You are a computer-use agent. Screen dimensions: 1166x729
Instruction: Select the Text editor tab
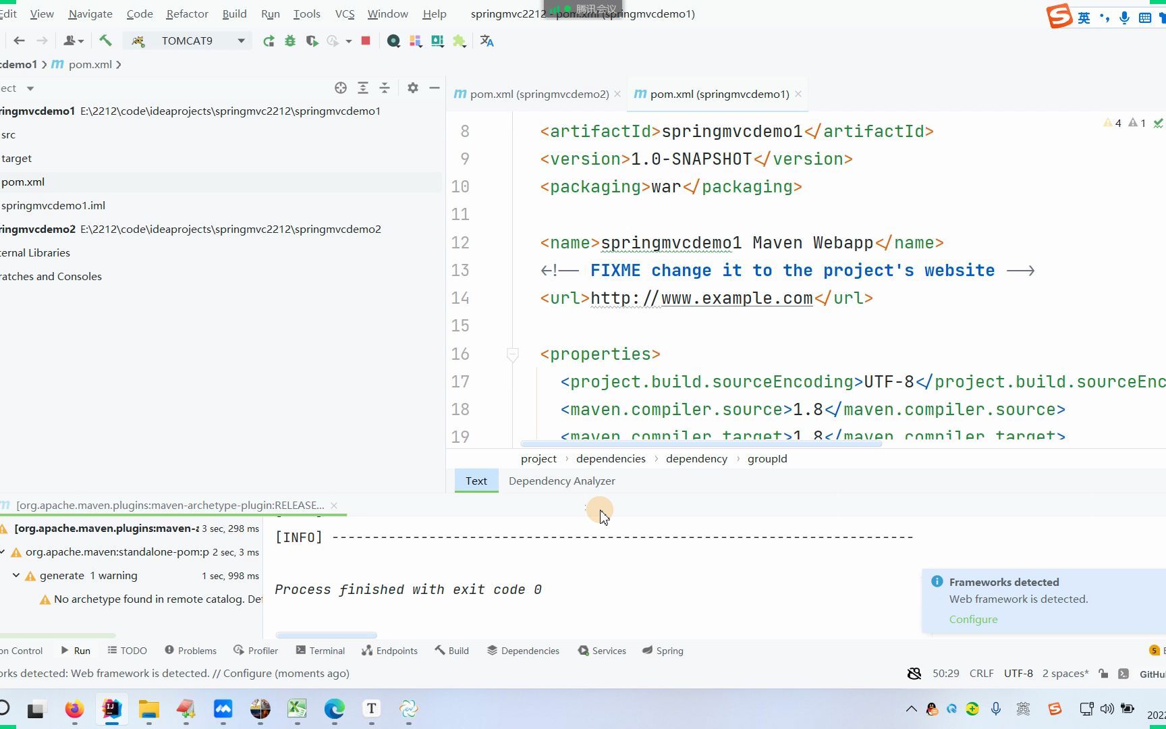(476, 481)
